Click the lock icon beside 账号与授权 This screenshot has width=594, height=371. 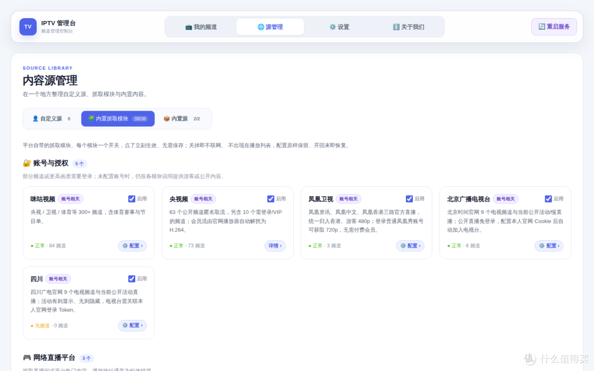[x=27, y=163]
